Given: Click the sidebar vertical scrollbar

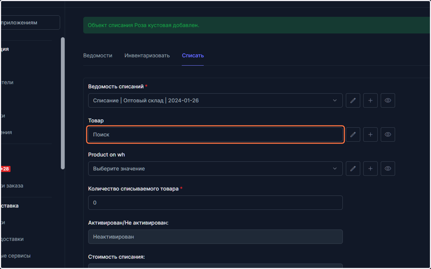Looking at the screenshot, I should click(x=63, y=103).
